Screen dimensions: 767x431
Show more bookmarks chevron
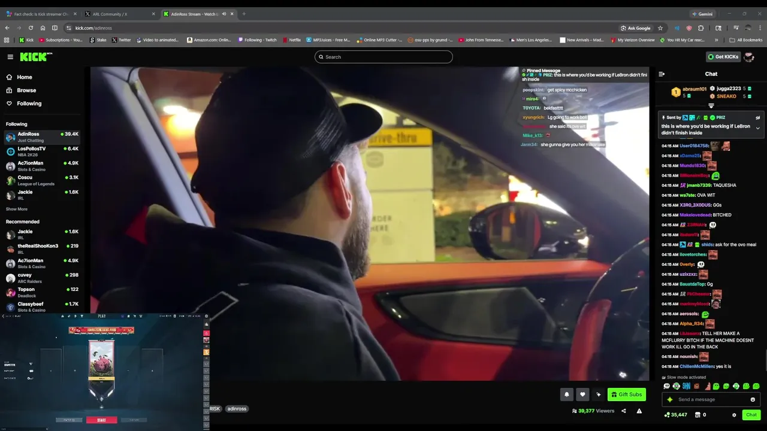716,40
